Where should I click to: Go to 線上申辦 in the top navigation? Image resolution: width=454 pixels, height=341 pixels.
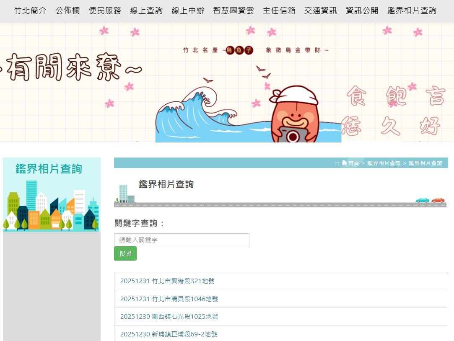(x=188, y=11)
